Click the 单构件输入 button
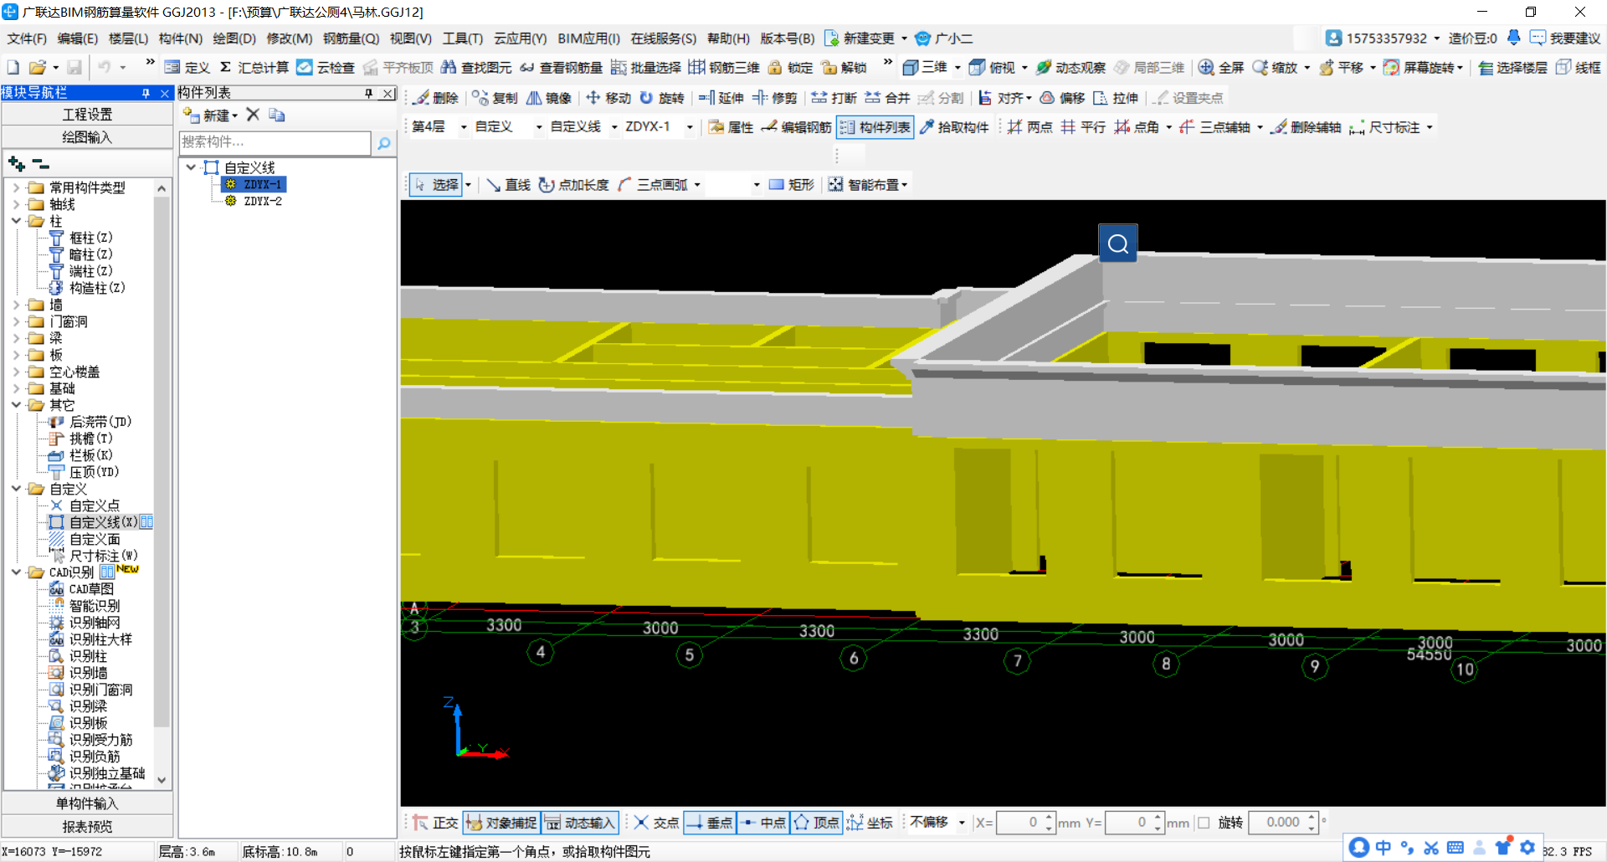Image resolution: width=1607 pixels, height=862 pixels. click(x=87, y=803)
